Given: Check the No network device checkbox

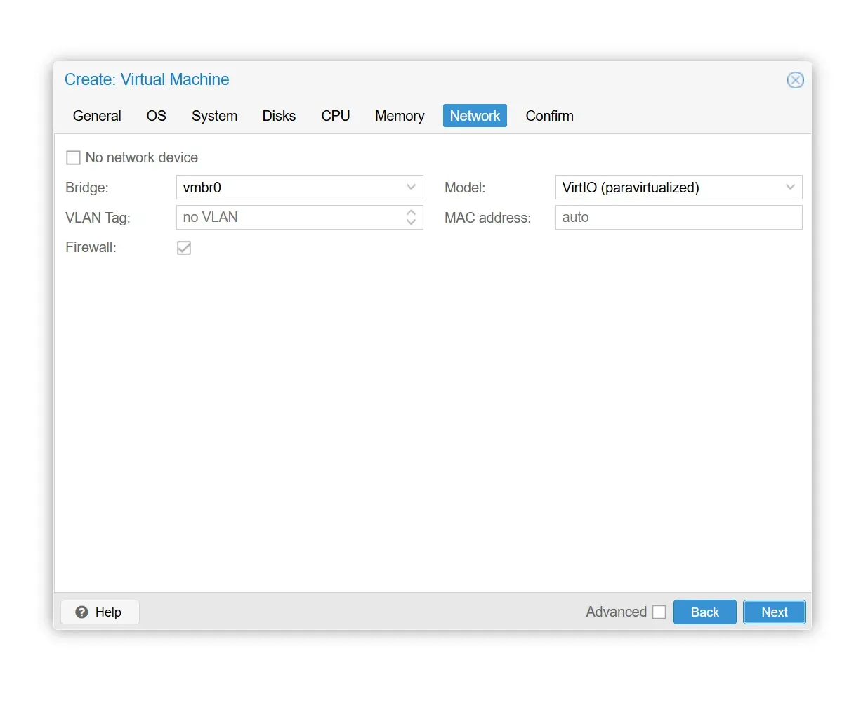Looking at the screenshot, I should (x=73, y=157).
